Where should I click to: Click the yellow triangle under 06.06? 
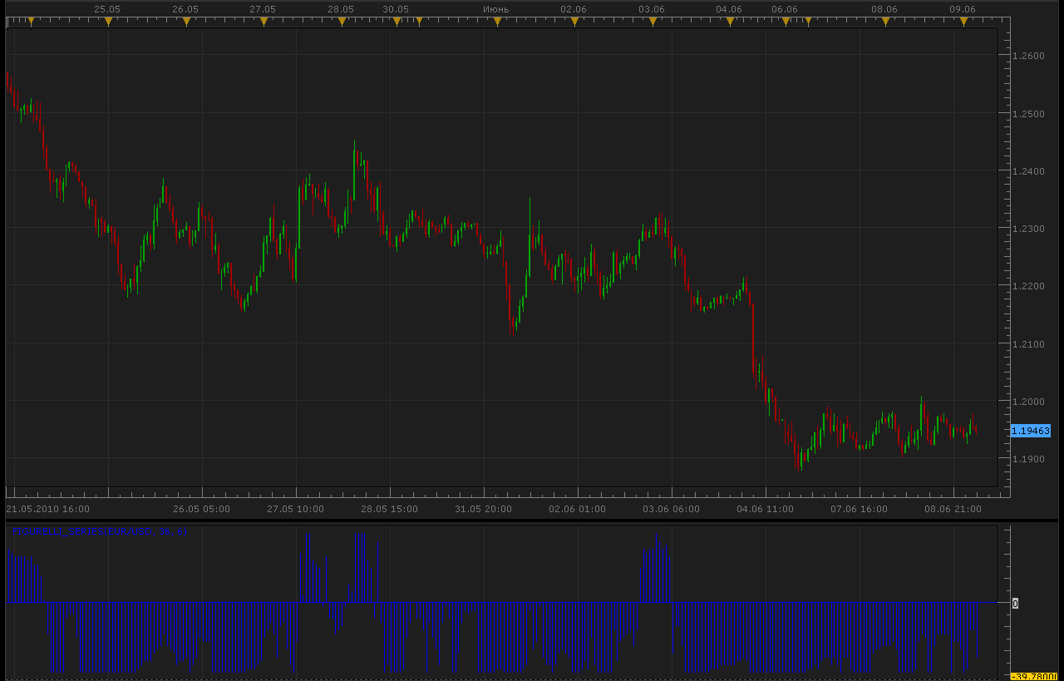[786, 22]
